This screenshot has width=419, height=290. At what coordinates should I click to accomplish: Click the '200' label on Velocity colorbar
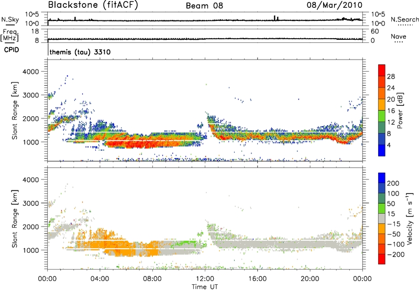tap(393, 183)
